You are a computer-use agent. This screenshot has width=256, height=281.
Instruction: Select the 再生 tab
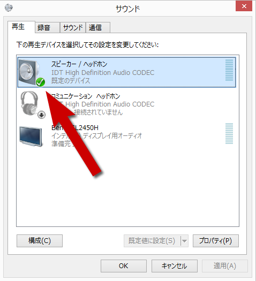[21, 27]
